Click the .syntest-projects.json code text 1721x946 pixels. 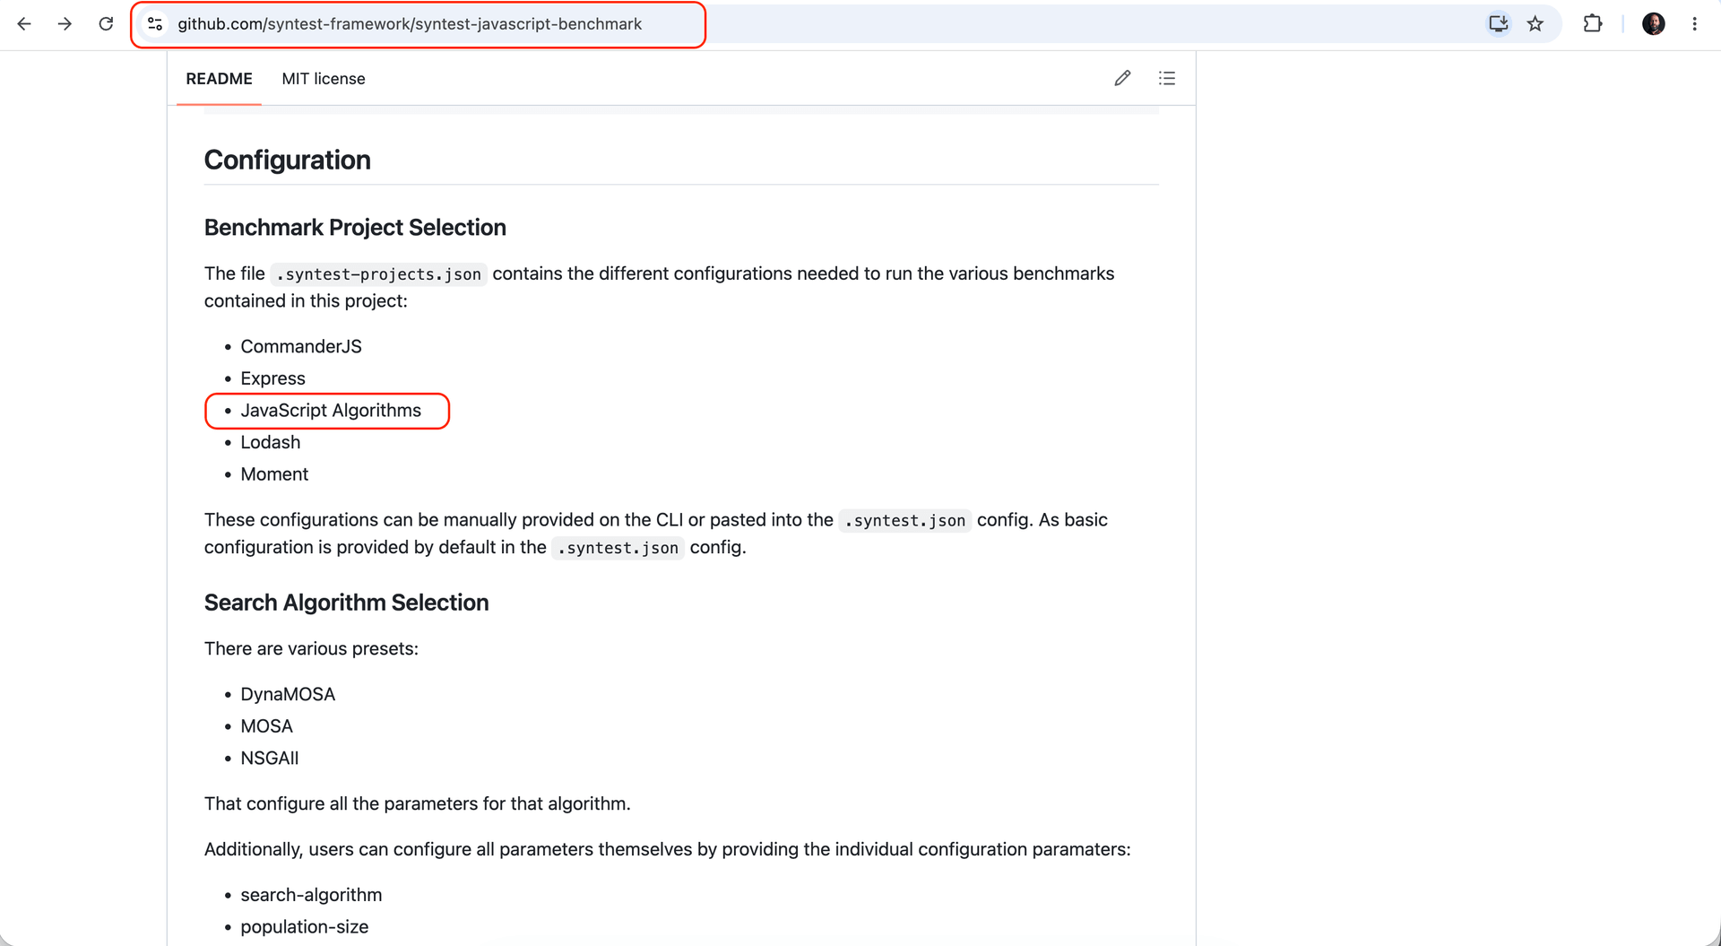coord(379,274)
